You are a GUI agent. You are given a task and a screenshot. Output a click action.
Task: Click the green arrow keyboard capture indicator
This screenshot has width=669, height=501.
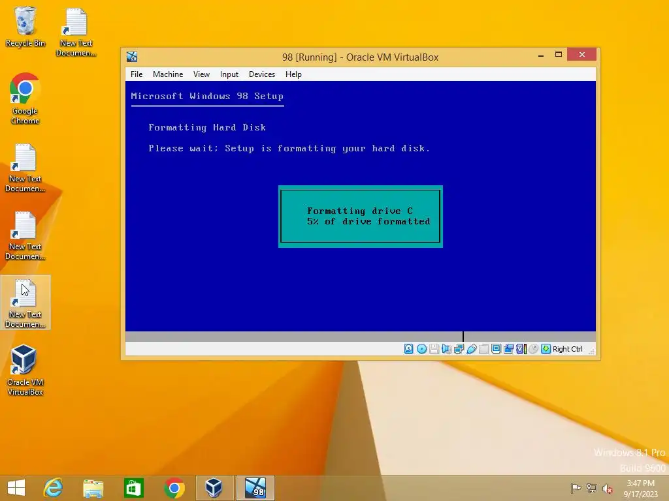tap(546, 349)
